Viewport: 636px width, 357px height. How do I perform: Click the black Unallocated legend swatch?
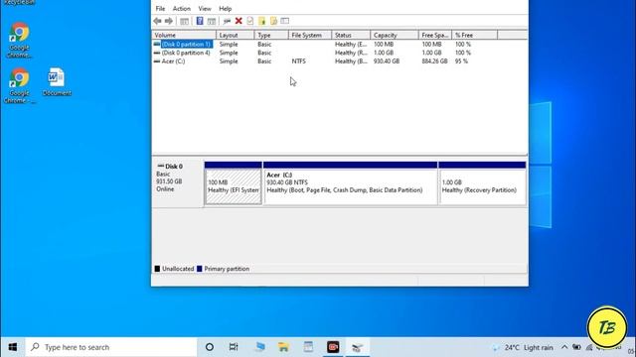[157, 269]
